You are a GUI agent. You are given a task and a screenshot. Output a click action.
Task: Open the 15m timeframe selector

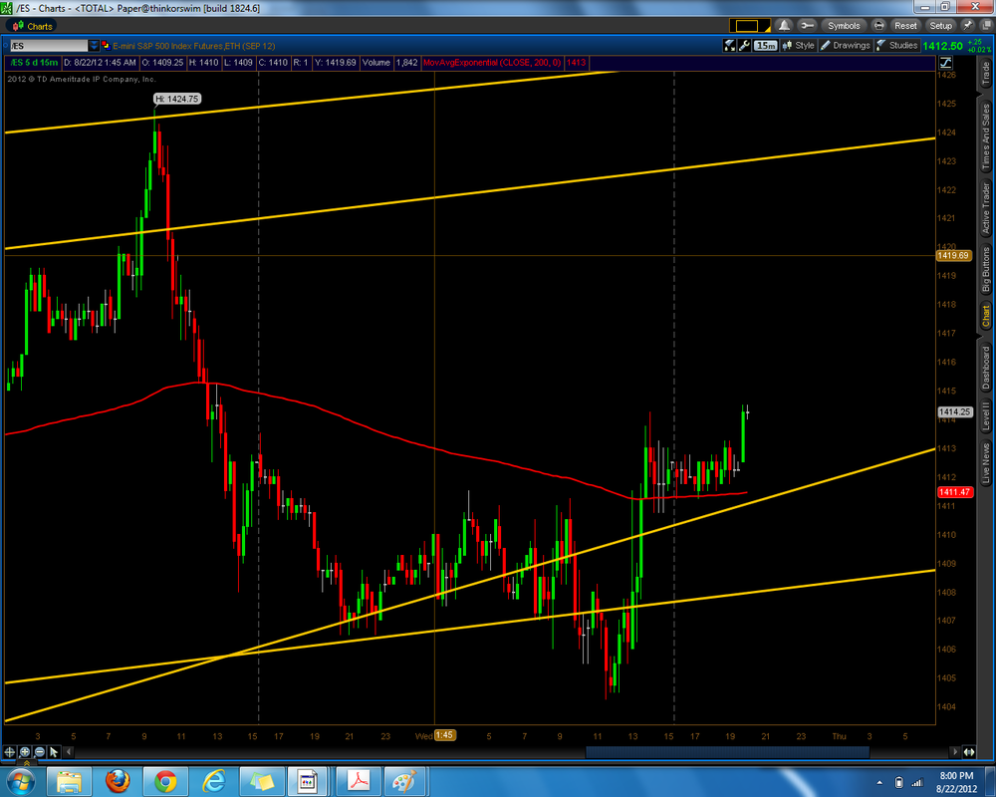click(765, 45)
